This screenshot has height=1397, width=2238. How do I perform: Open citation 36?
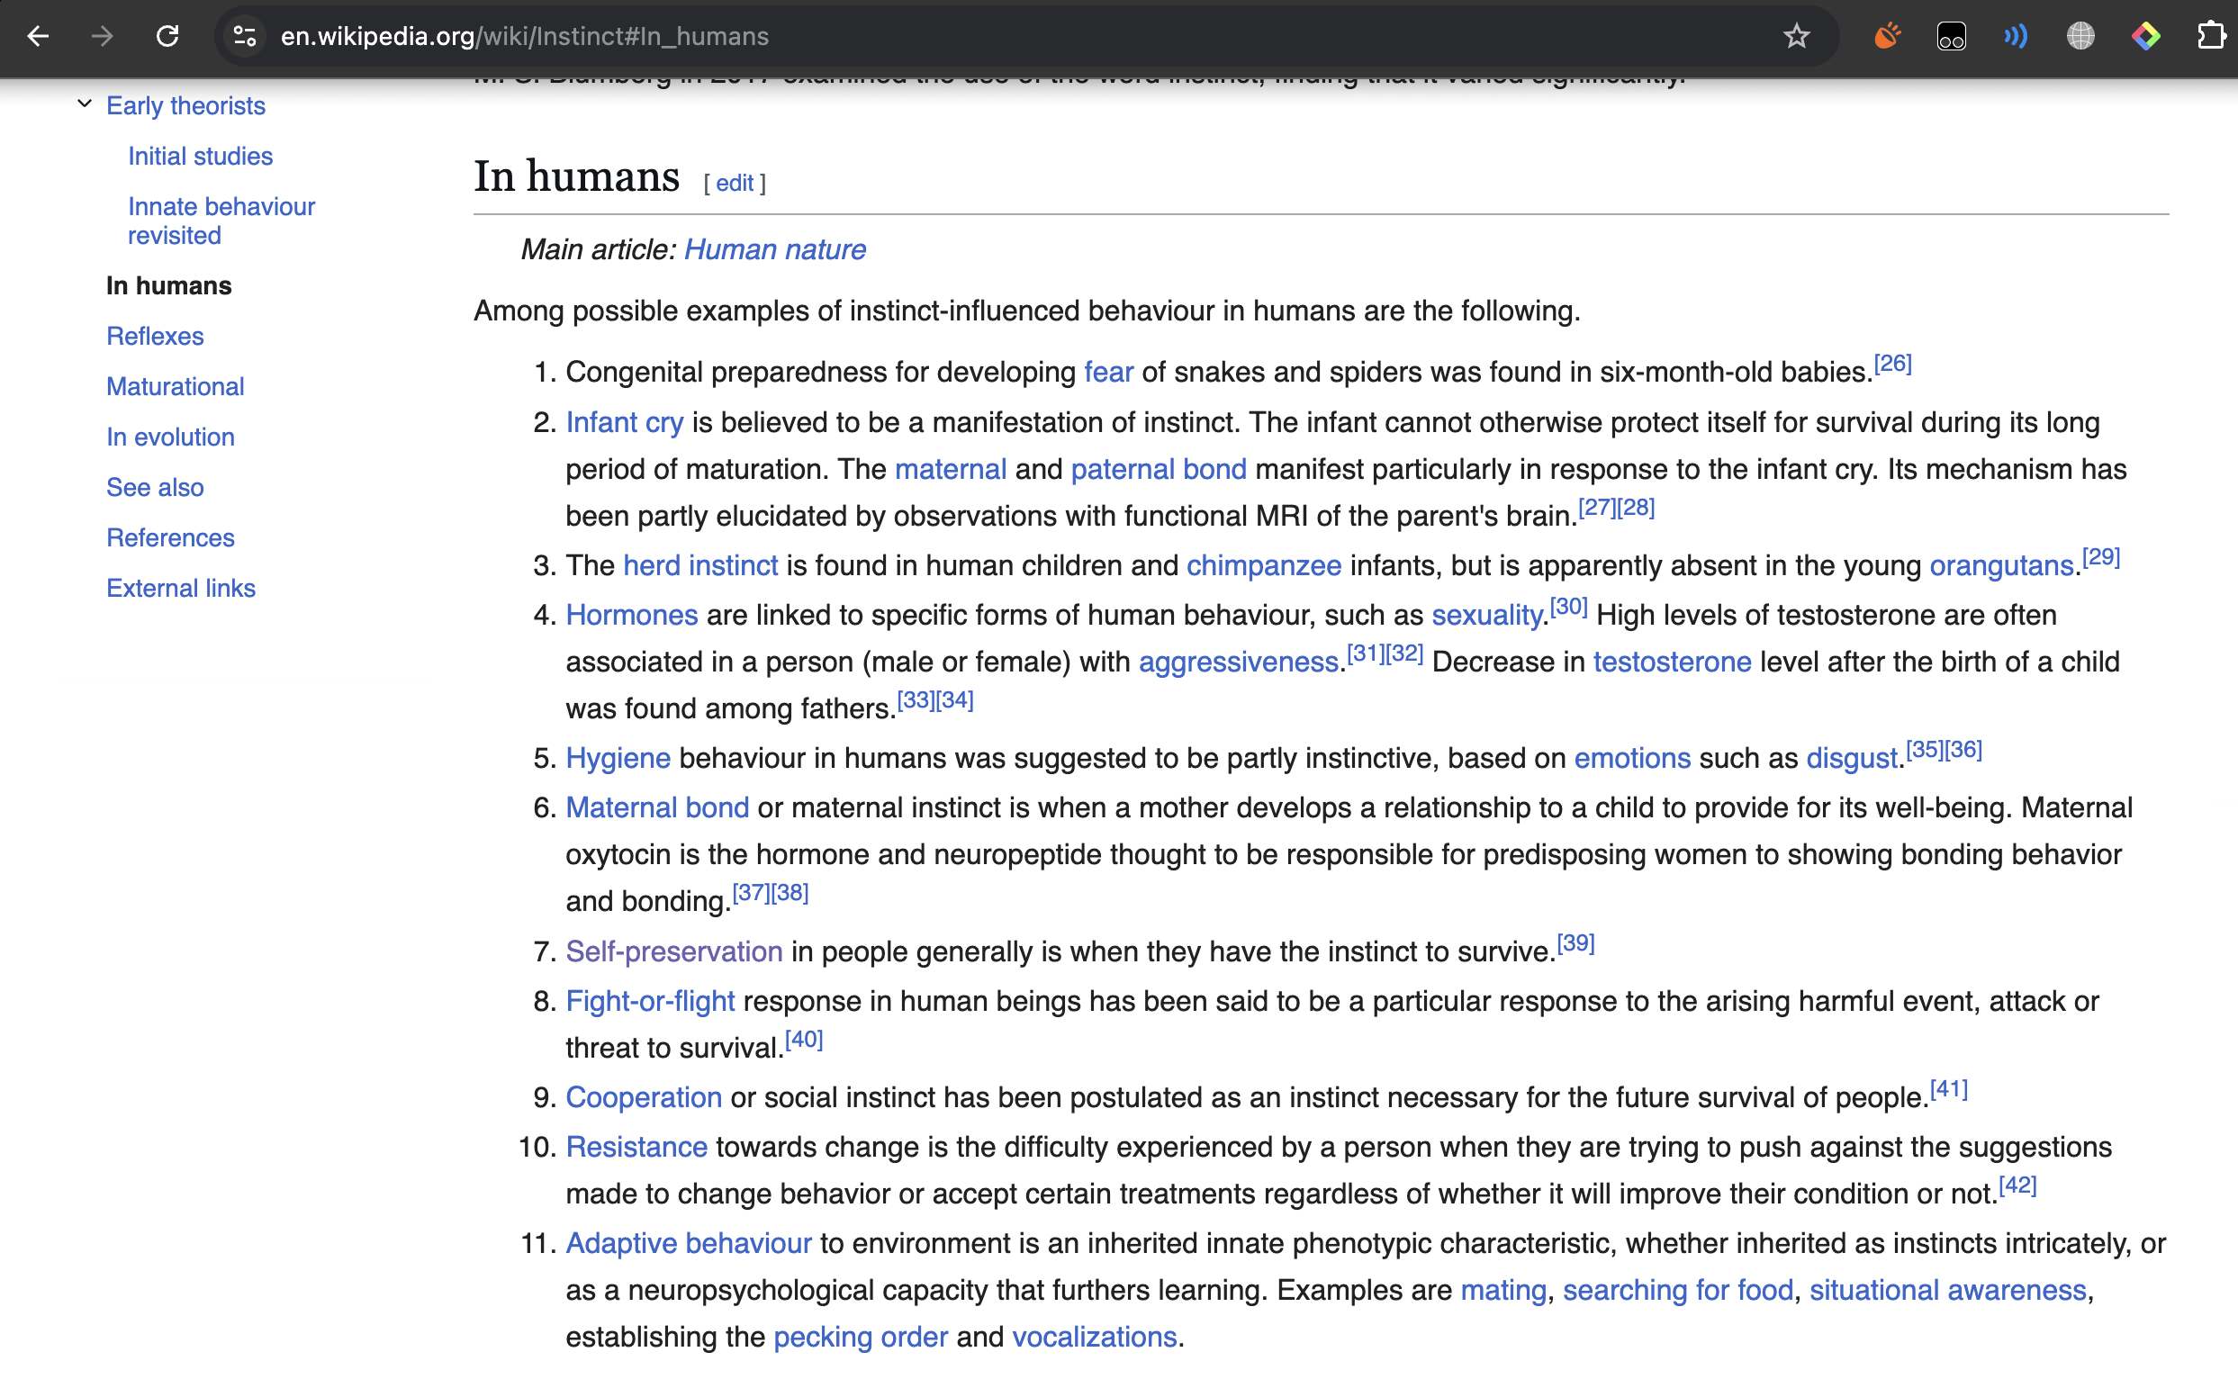[1963, 750]
